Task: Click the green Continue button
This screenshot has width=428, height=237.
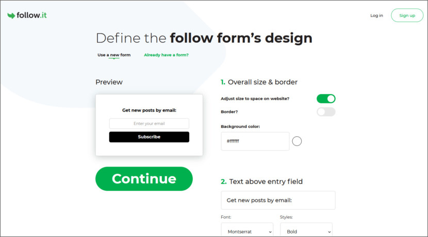Action: pyautogui.click(x=144, y=179)
